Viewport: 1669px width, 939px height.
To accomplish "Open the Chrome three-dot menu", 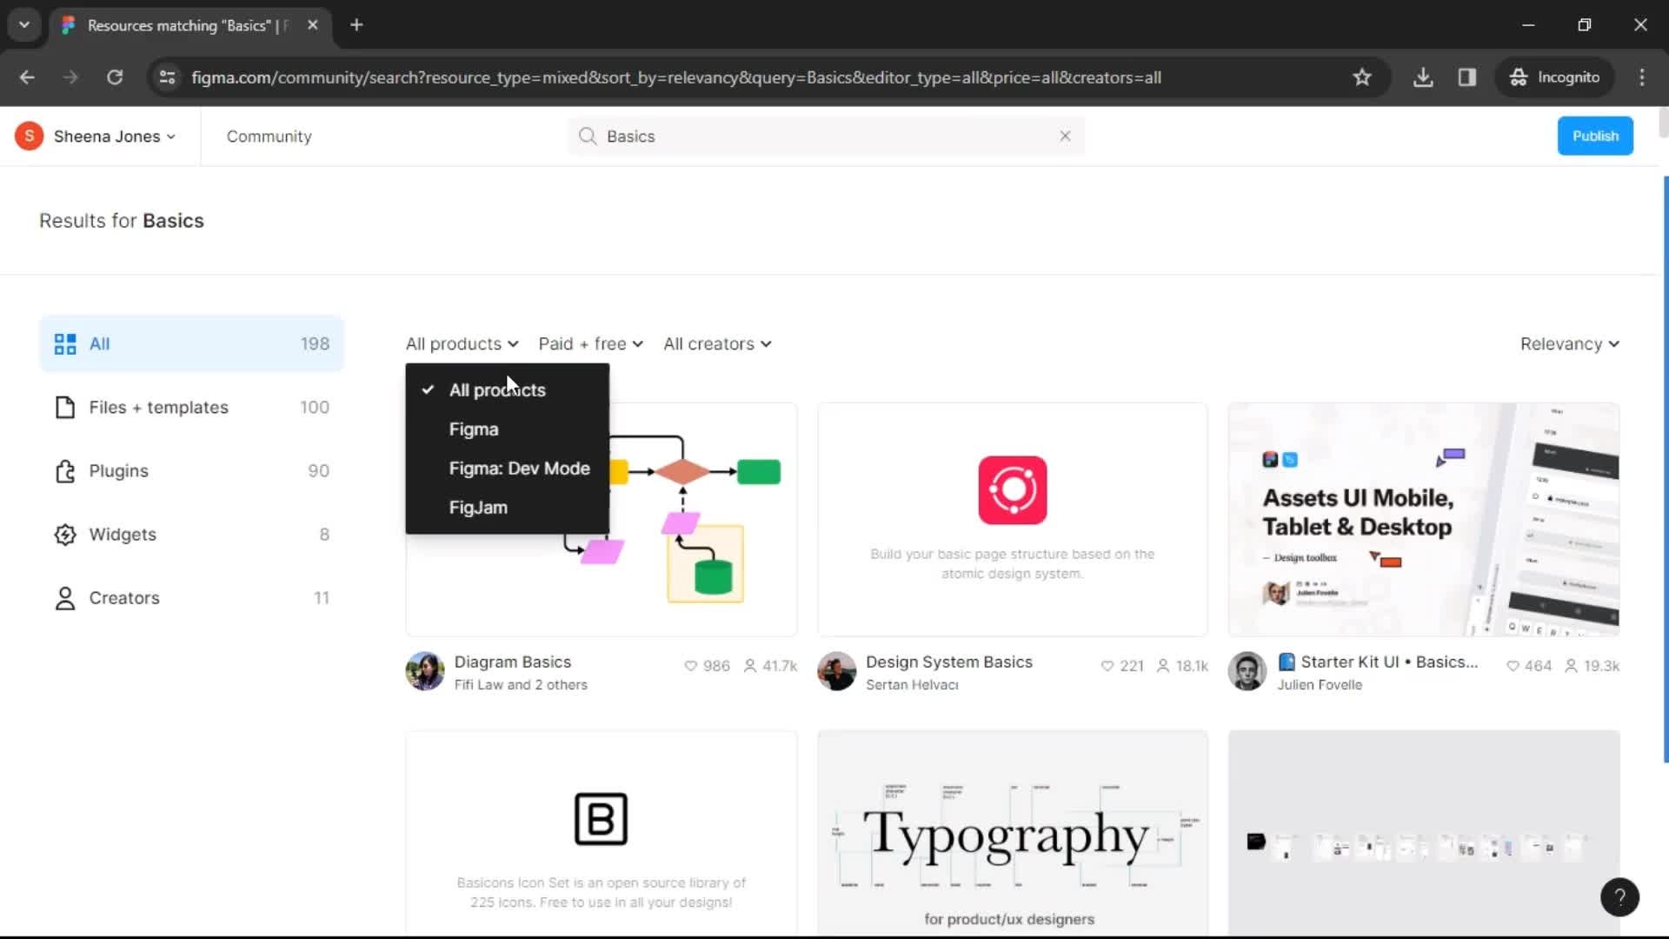I will click(x=1642, y=77).
